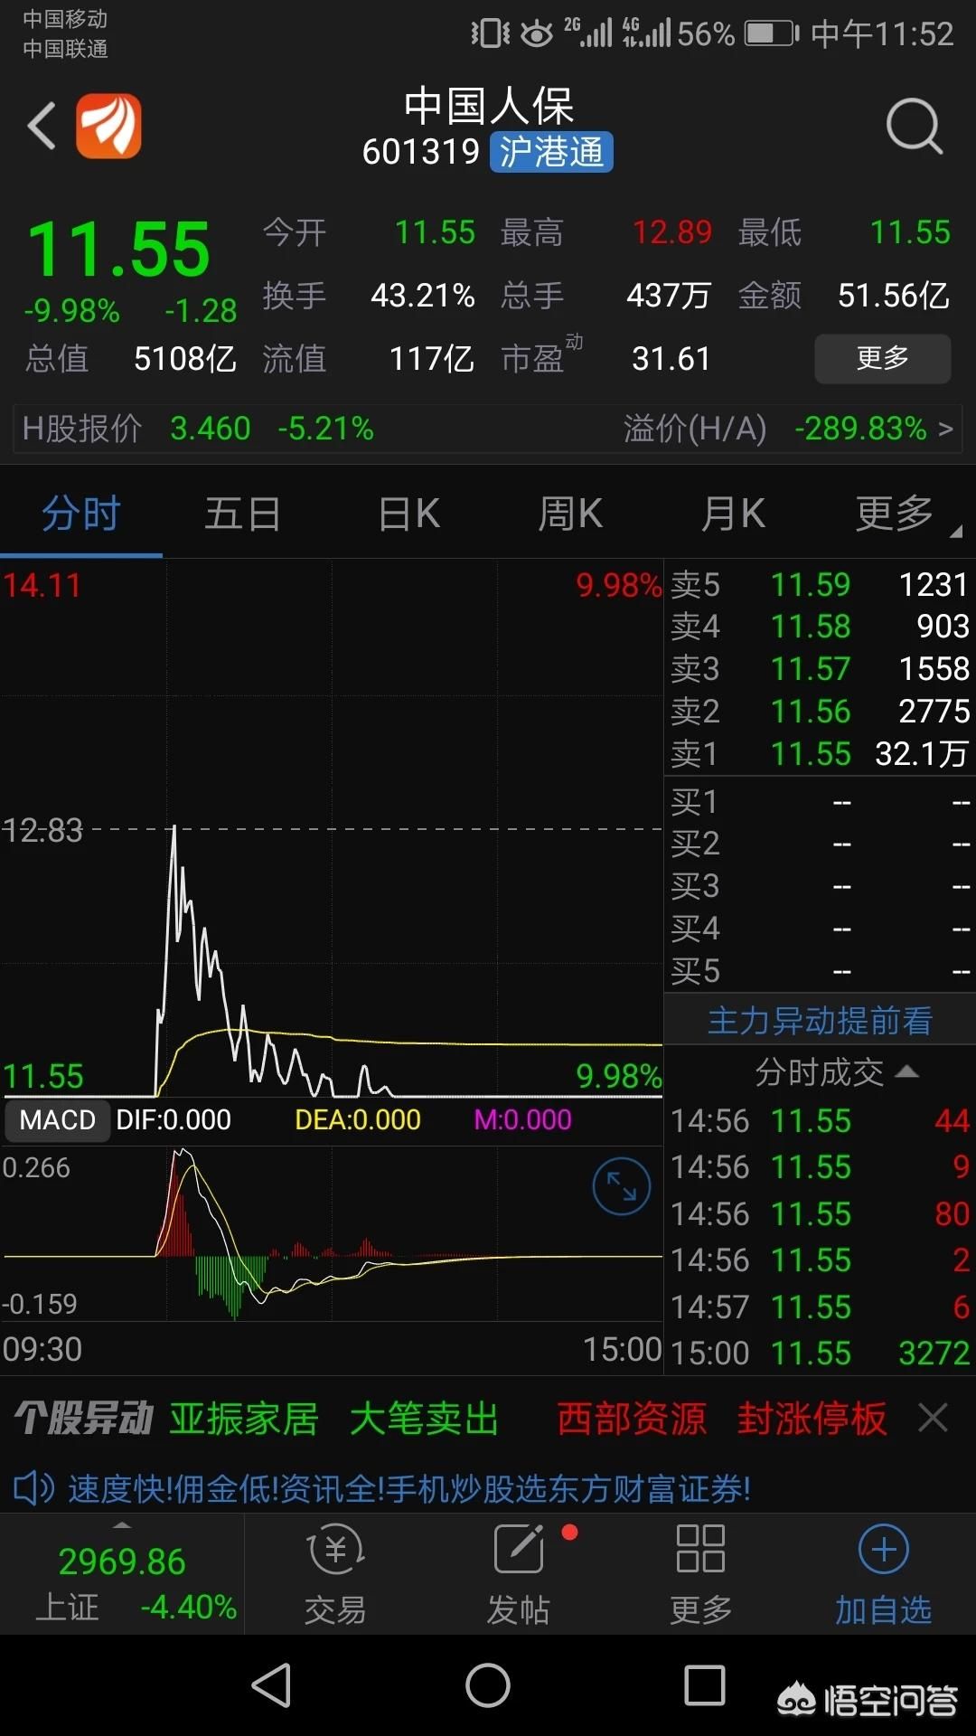Switch to the 月K tab
The width and height of the screenshot is (976, 1736).
(733, 514)
